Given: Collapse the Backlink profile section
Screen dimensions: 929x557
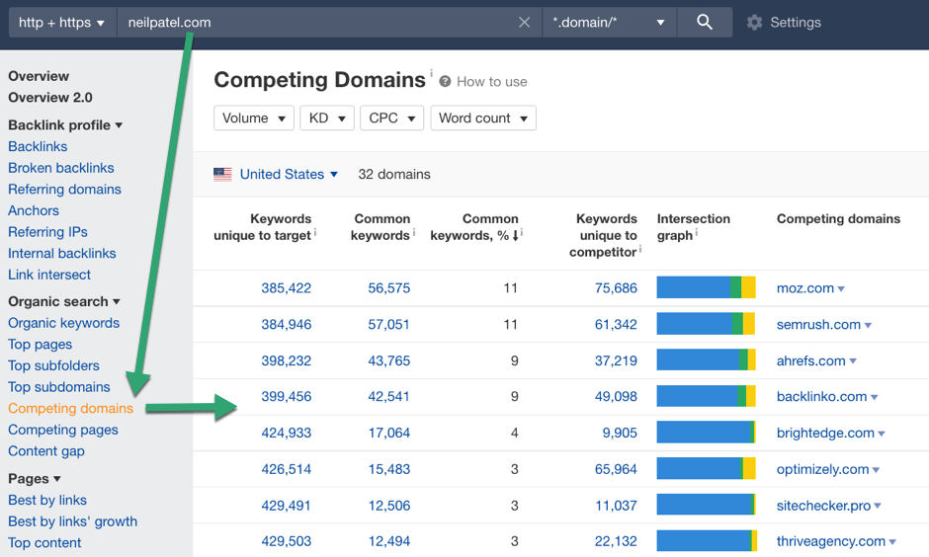Looking at the screenshot, I should 65,124.
